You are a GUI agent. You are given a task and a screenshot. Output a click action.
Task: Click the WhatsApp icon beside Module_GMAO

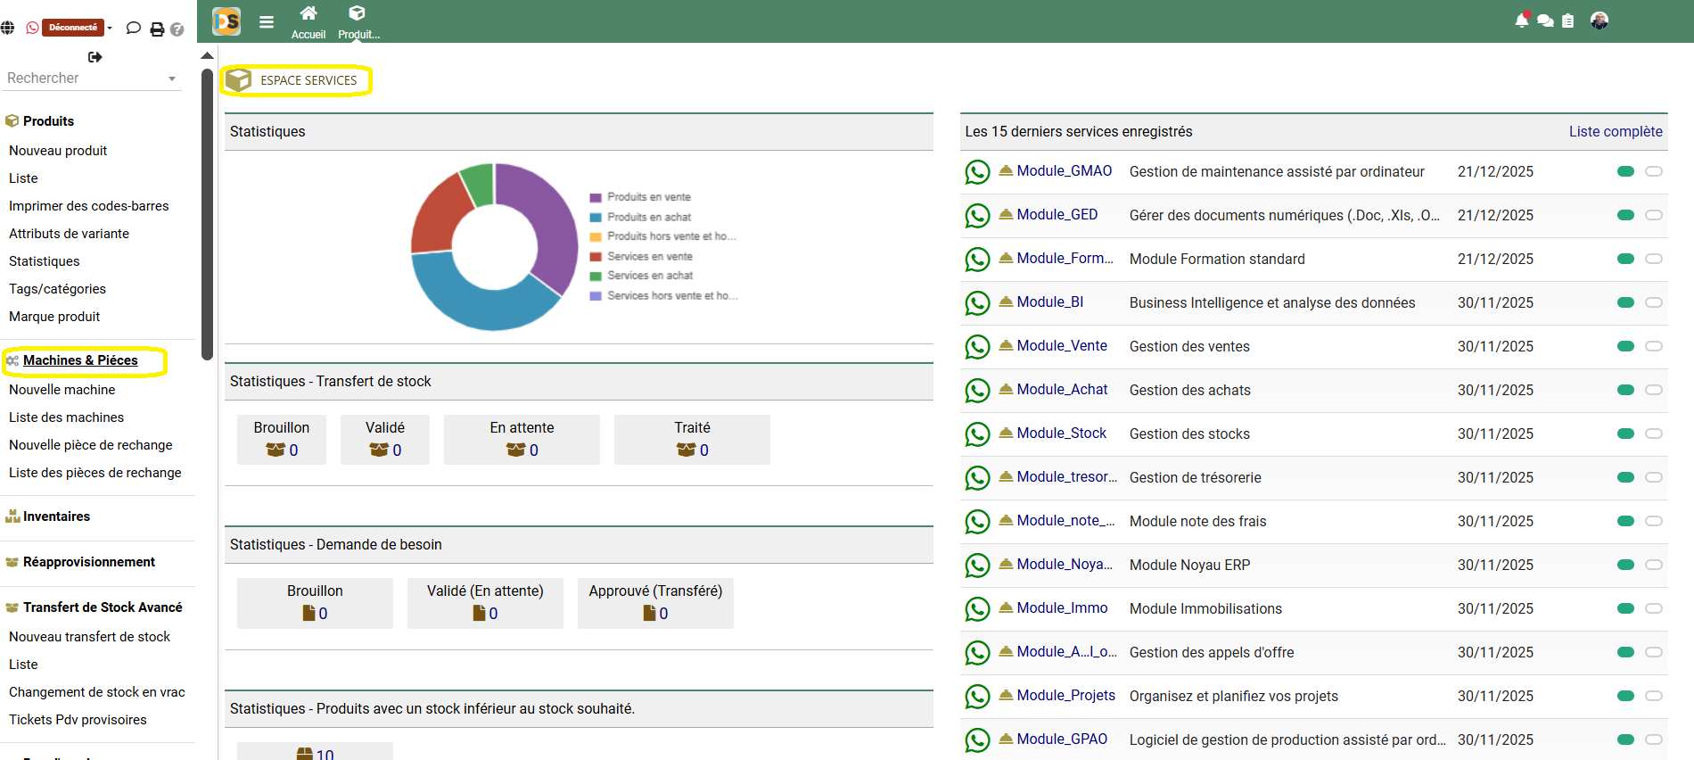[x=977, y=172]
